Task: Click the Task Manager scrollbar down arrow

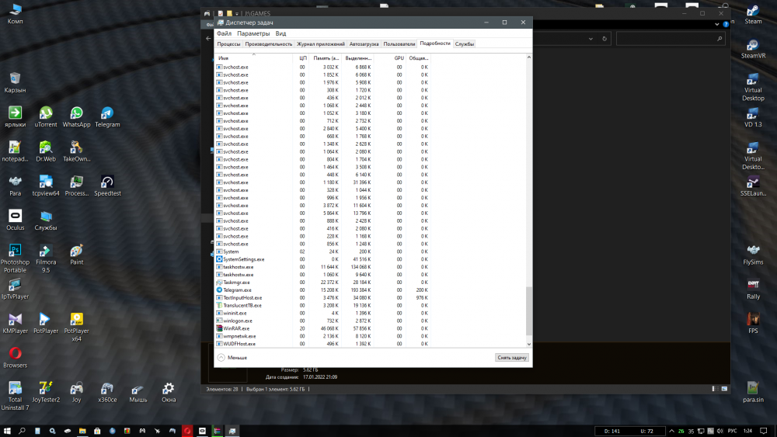Action: (x=528, y=344)
